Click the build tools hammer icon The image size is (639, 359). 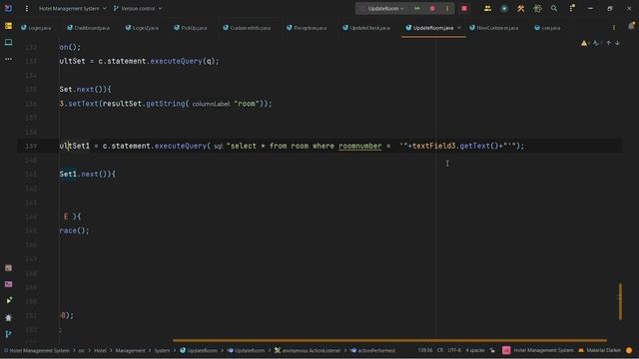point(521,8)
